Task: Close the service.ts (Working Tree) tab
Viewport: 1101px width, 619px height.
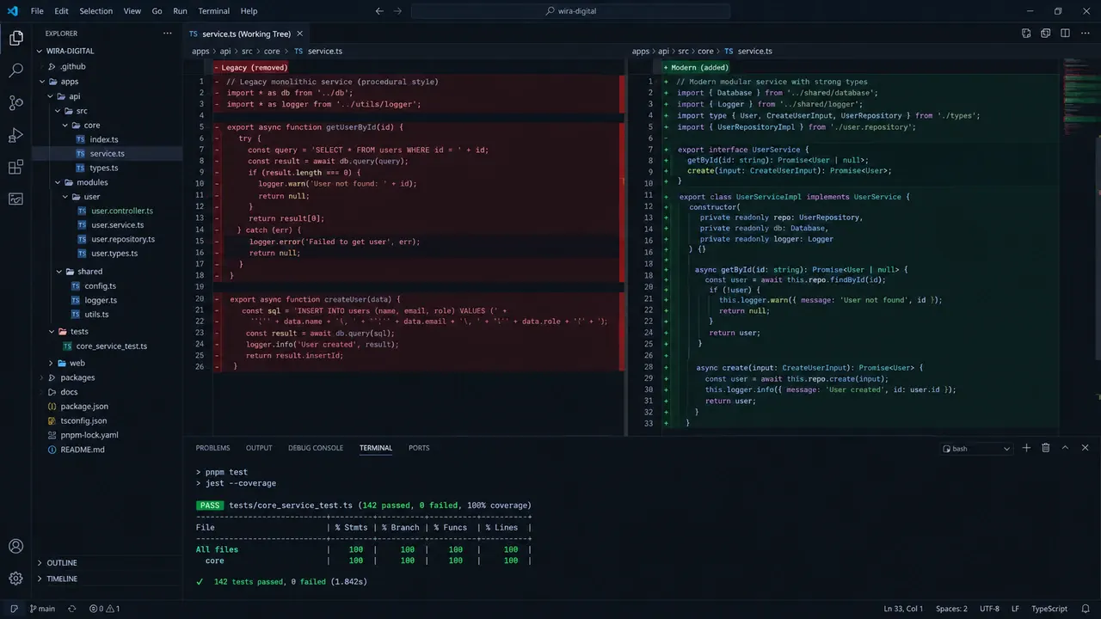Action: [299, 34]
